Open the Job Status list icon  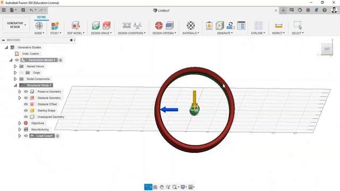point(241,25)
